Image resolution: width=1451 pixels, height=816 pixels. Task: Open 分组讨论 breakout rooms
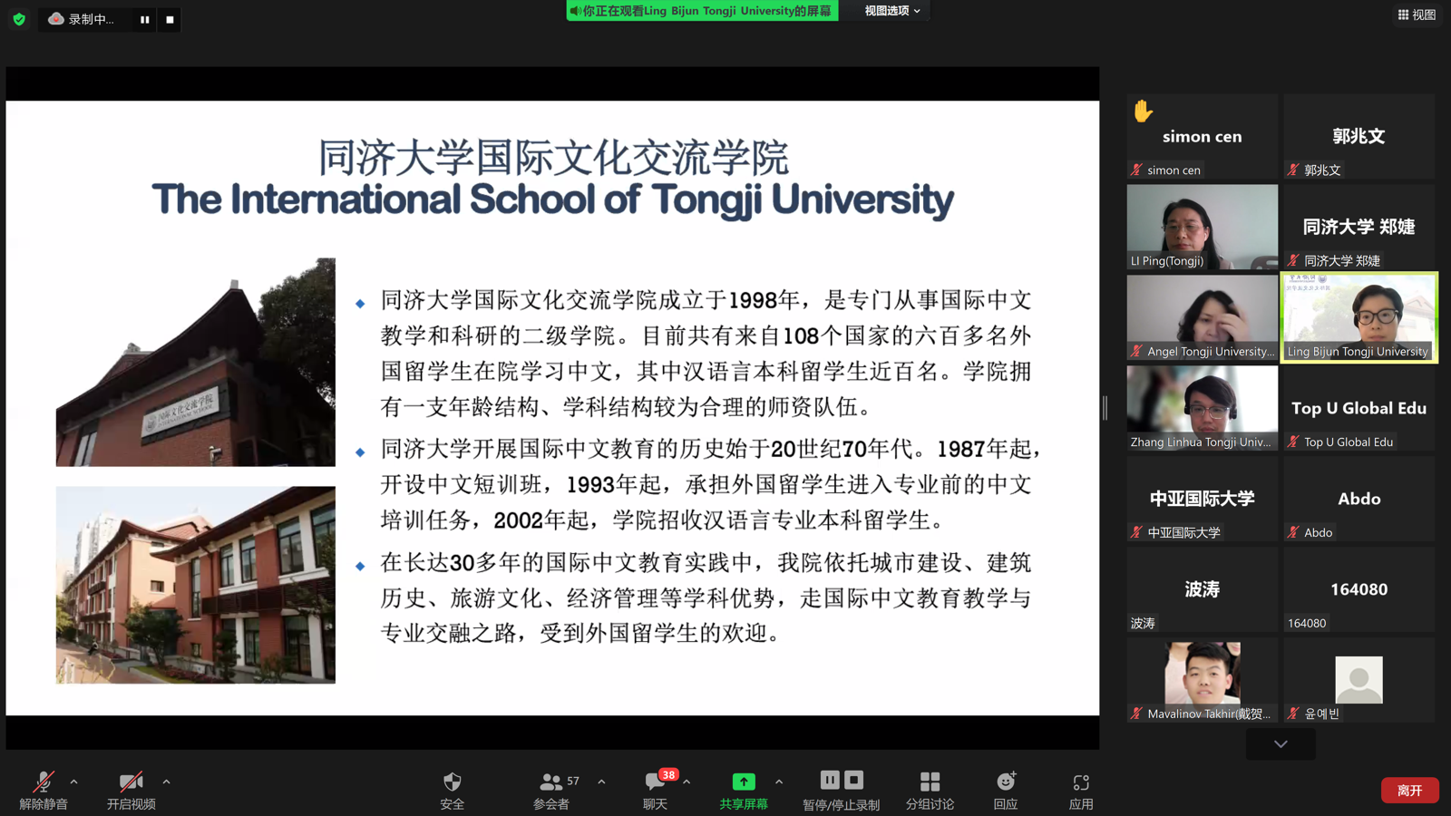930,791
